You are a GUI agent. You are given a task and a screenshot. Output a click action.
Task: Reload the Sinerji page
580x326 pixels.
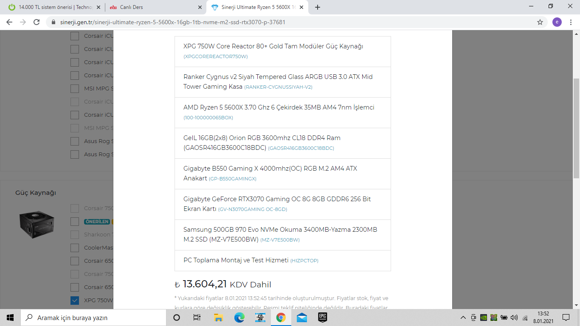pos(37,22)
